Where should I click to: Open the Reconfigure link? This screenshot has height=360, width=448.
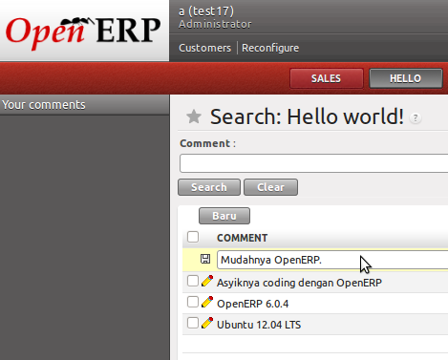(x=270, y=48)
